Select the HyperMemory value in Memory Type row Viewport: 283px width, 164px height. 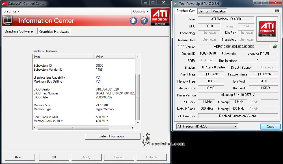pos(105,109)
